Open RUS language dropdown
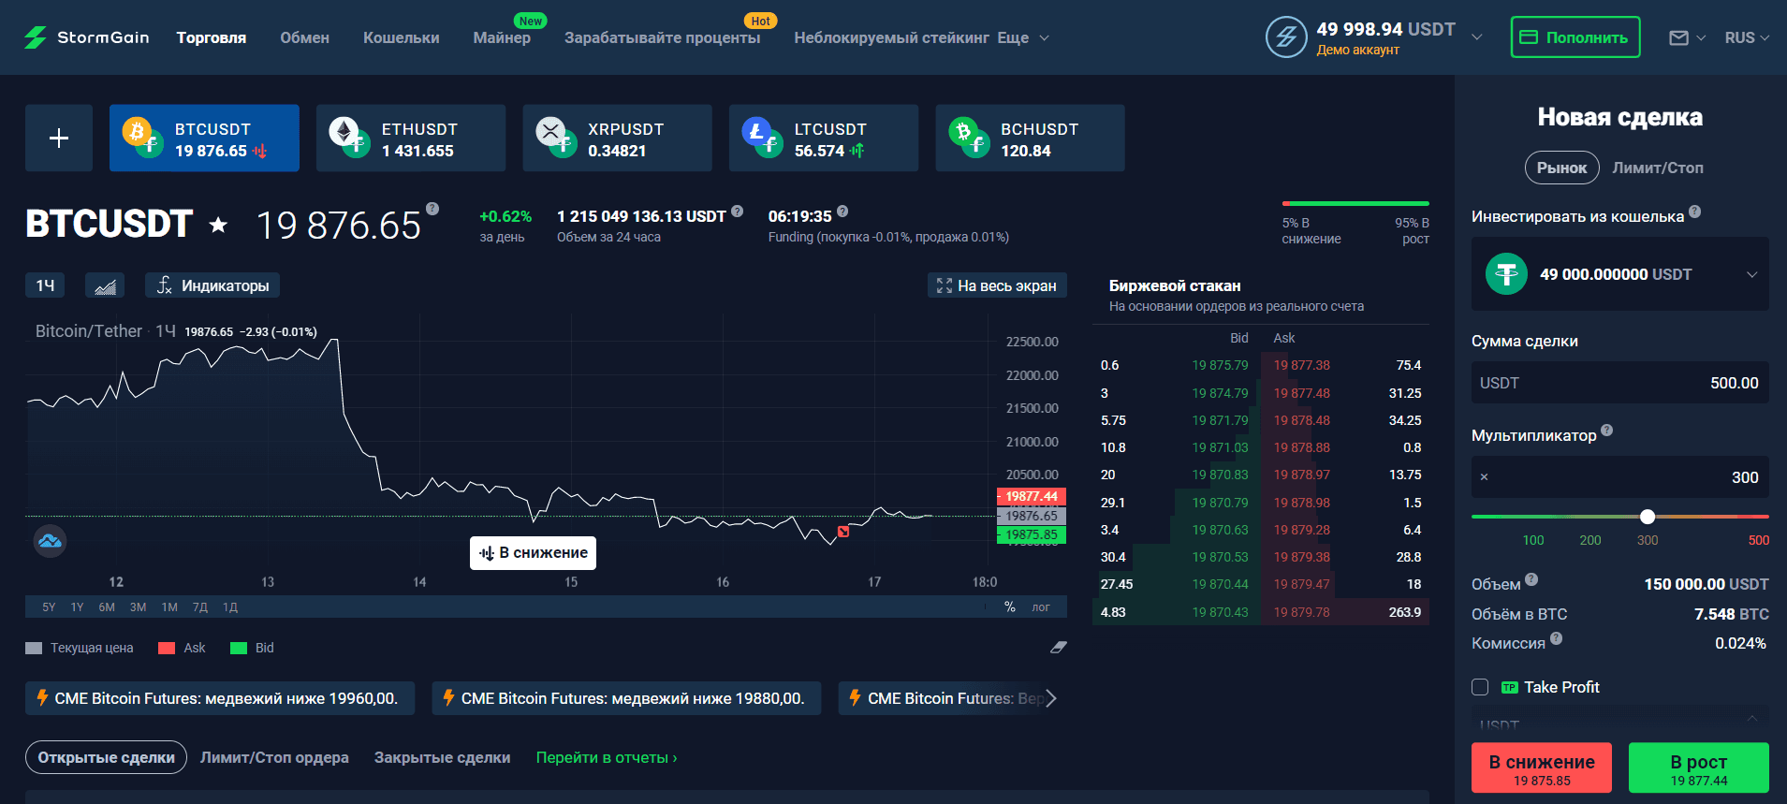The image size is (1787, 804). point(1747,38)
